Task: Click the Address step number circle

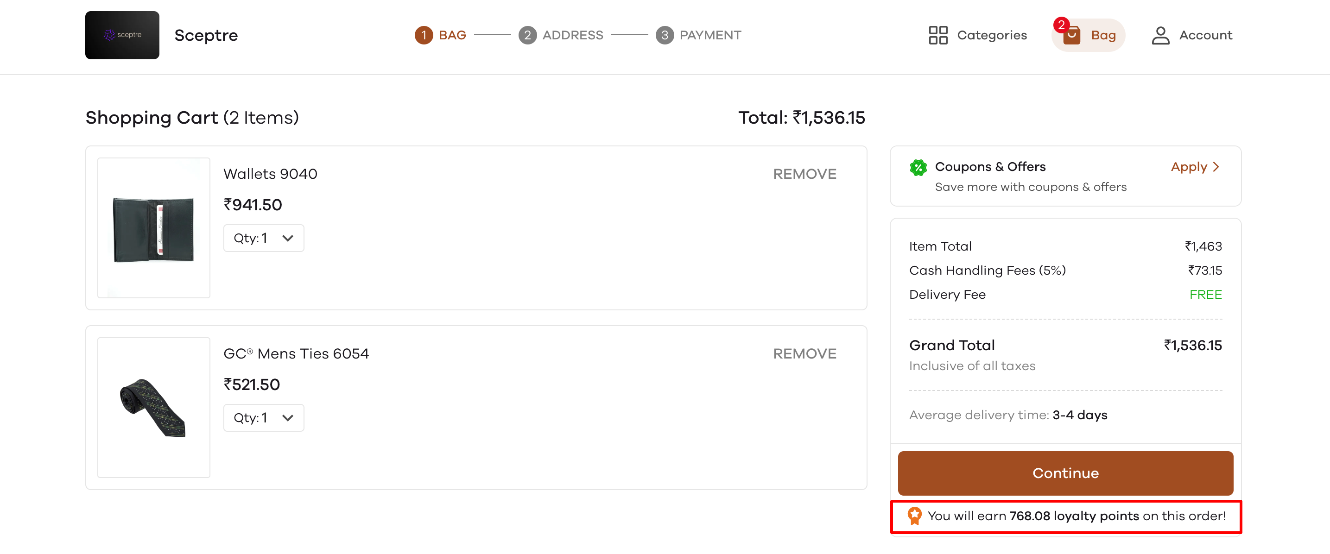Action: pos(527,35)
